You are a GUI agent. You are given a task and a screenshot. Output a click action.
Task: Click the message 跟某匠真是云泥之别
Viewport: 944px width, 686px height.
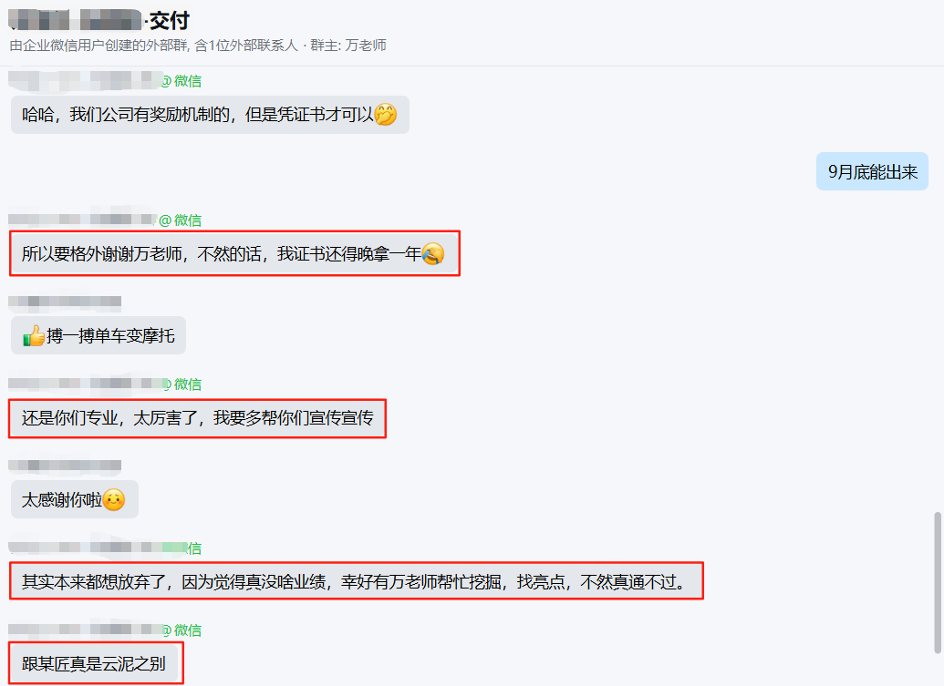(97, 663)
